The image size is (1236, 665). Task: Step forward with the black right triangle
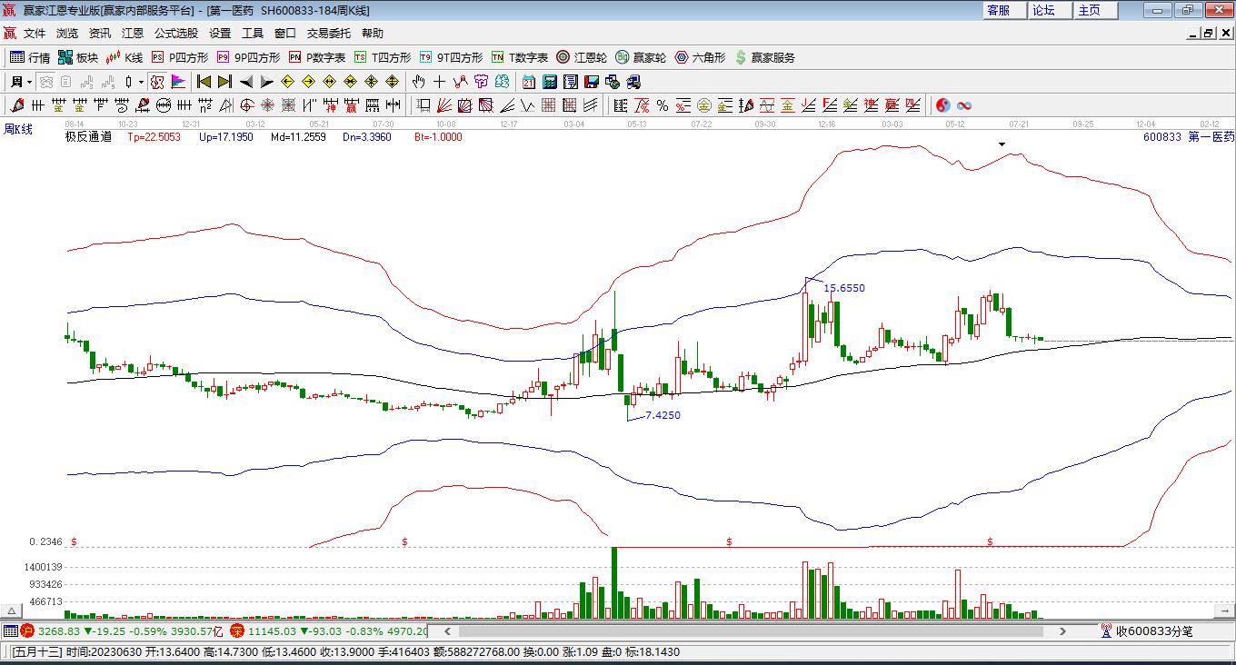pyautogui.click(x=266, y=82)
